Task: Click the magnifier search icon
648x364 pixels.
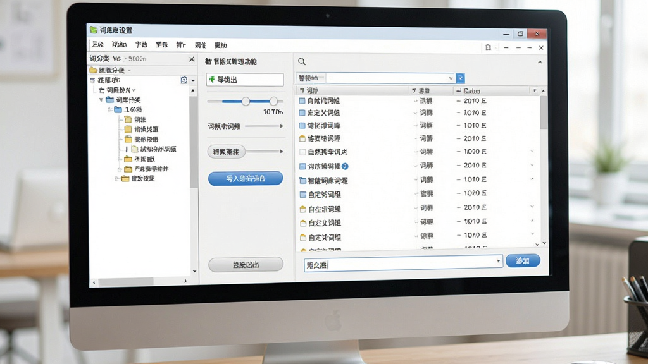Action: [x=302, y=61]
